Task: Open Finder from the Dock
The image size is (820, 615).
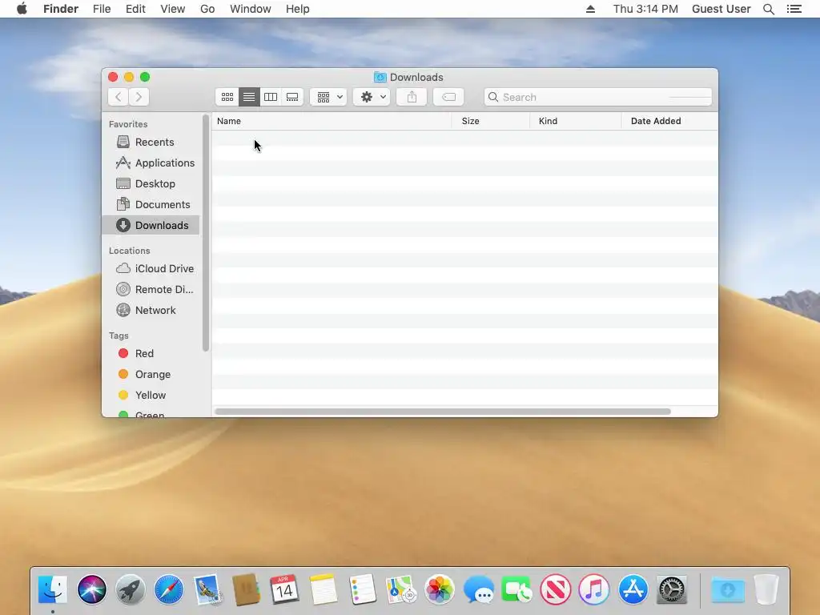Action: click(53, 589)
